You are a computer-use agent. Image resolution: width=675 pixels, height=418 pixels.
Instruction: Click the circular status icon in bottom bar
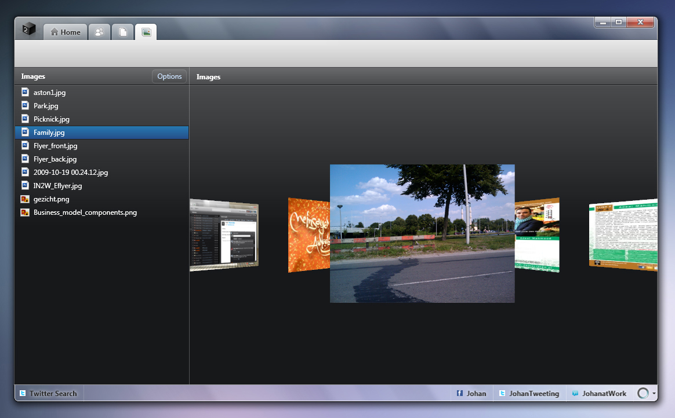tap(643, 393)
